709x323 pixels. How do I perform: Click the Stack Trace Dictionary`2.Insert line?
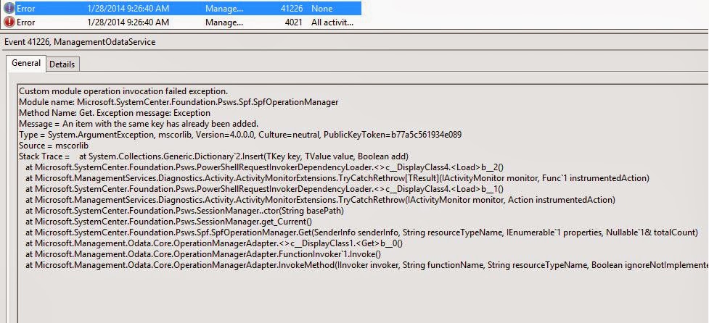(214, 156)
